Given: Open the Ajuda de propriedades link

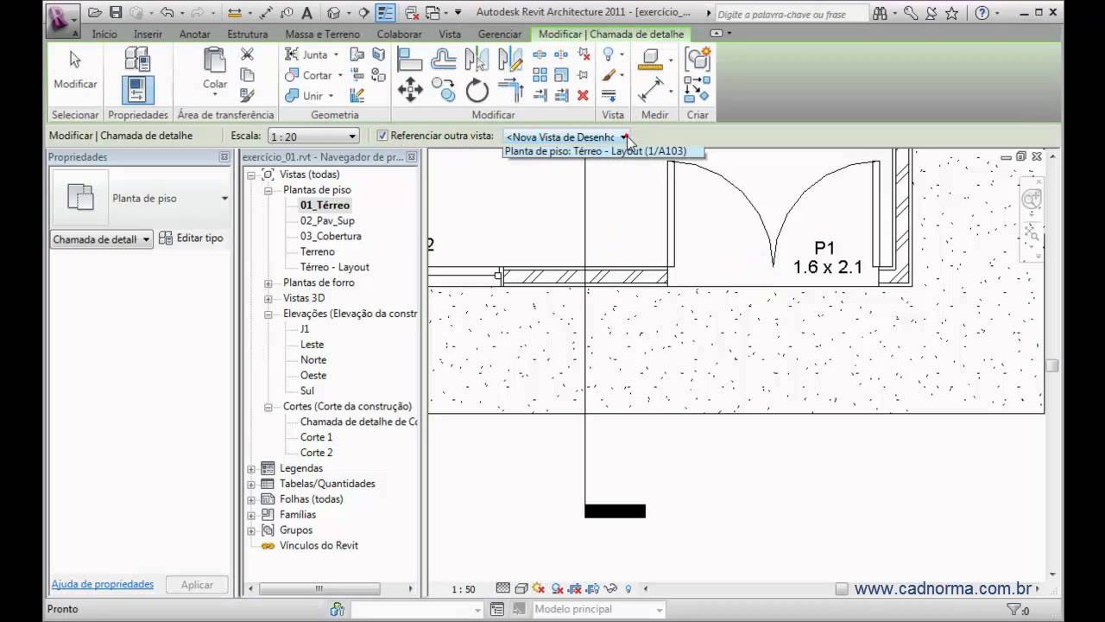Looking at the screenshot, I should 102,584.
